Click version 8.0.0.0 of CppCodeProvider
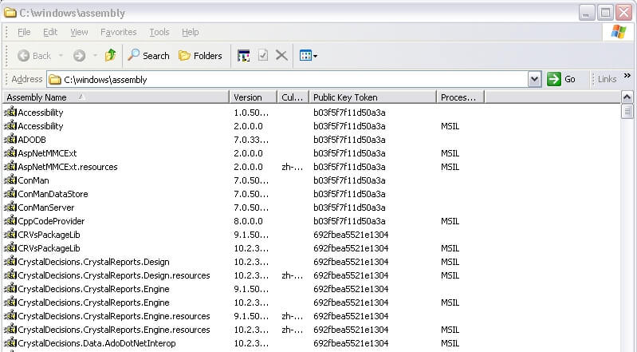The width and height of the screenshot is (637, 352). [x=248, y=221]
